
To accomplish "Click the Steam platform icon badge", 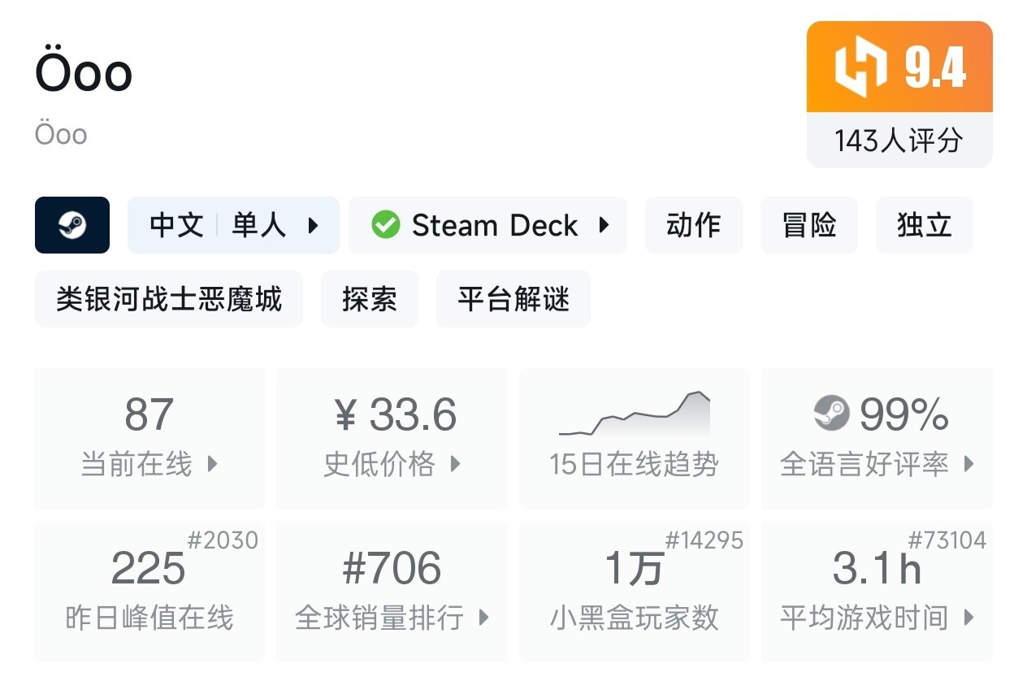I will 72,225.
